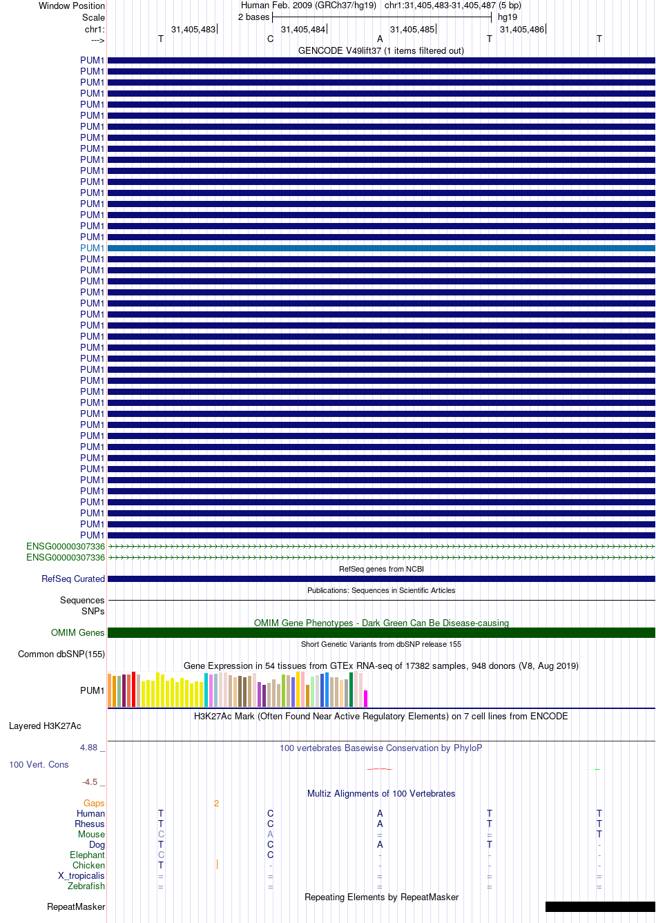This screenshot has width=656, height=923.
Task: Select the Chicken alignment row label
Action: [x=88, y=865]
